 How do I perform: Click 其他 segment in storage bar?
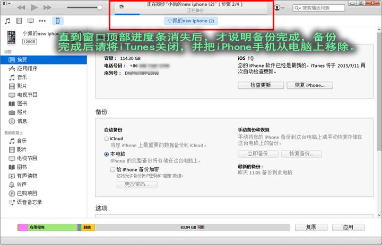point(88,228)
